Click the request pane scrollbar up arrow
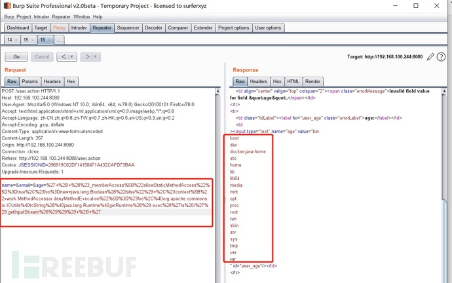Image resolution: width=452 pixels, height=283 pixels. [218, 91]
